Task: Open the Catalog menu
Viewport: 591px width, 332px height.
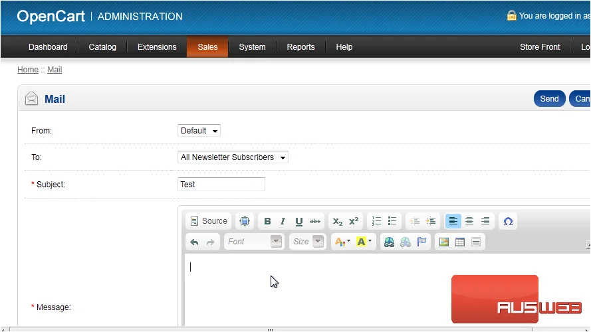Action: click(102, 47)
